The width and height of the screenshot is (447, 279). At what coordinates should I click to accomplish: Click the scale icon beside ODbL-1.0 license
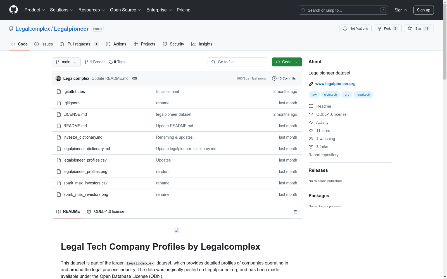[x=311, y=114]
